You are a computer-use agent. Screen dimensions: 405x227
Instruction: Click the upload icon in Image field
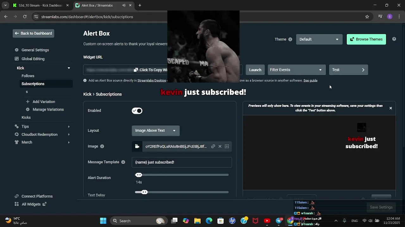tap(227, 146)
